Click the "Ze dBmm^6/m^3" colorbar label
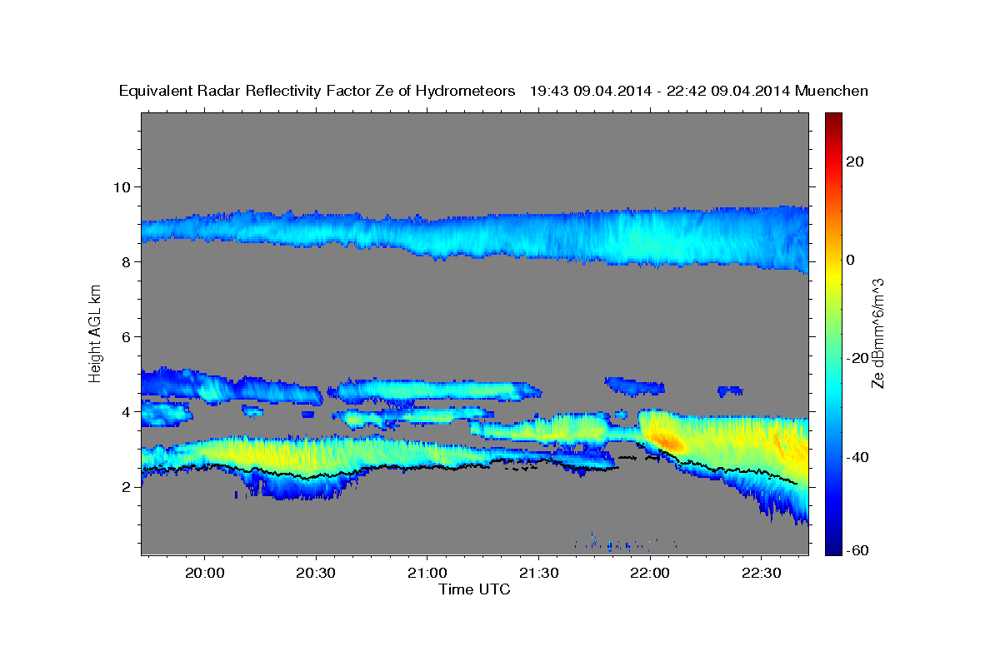 coord(877,333)
